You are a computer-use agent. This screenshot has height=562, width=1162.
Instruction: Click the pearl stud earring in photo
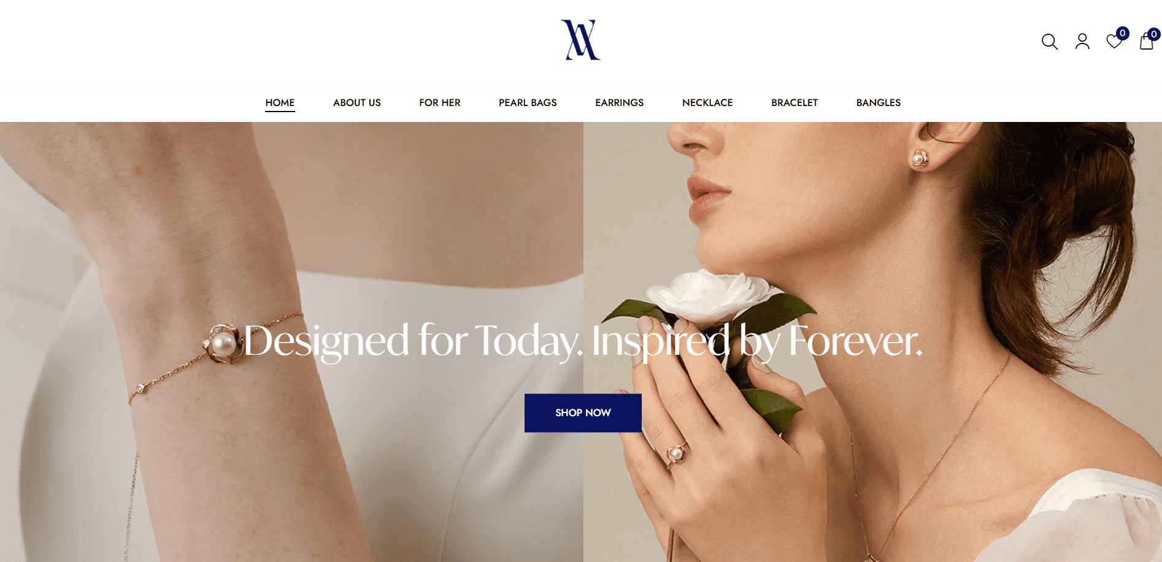point(918,159)
